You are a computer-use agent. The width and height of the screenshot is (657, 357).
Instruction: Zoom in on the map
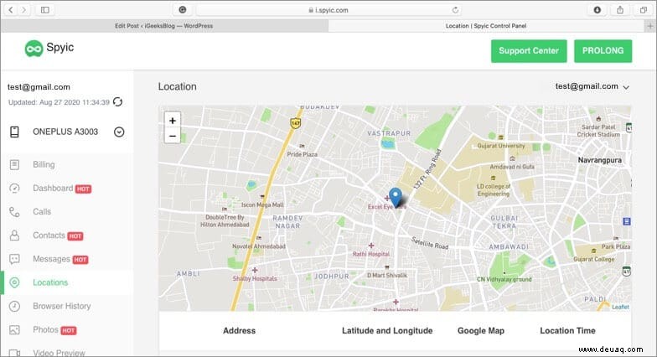[x=173, y=121]
